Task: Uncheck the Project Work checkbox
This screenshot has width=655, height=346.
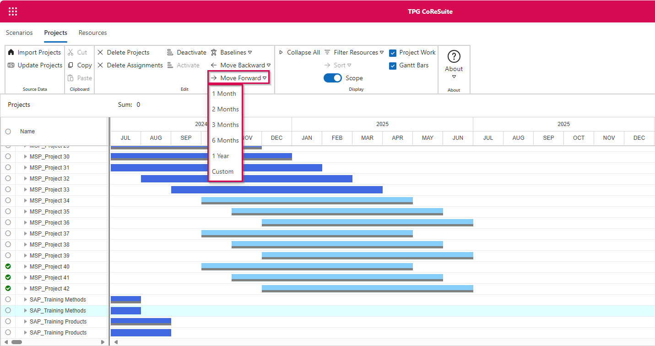Action: coord(393,53)
